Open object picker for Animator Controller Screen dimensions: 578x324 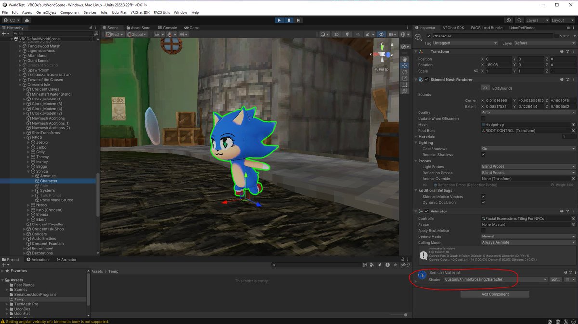[573, 218]
